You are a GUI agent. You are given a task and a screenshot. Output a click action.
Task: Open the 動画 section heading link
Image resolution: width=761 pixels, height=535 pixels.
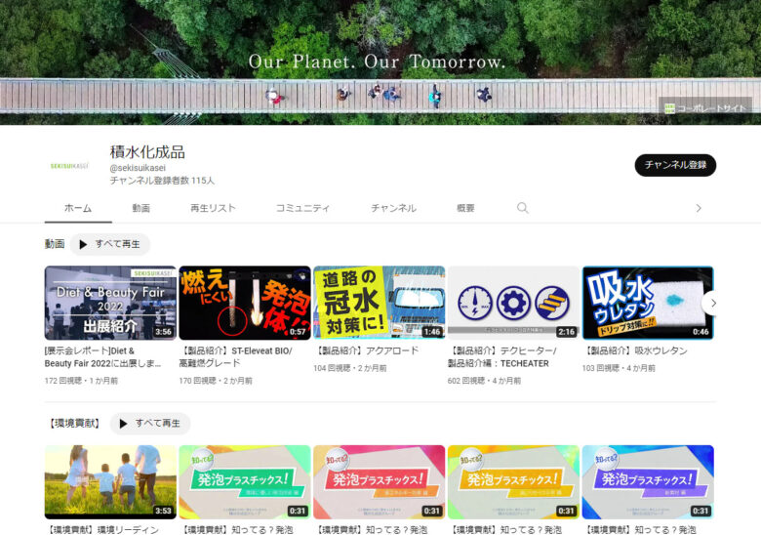(55, 244)
